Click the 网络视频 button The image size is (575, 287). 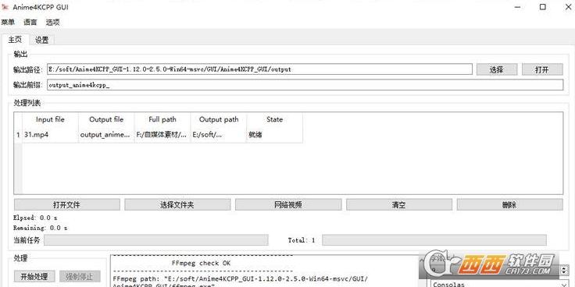[x=288, y=204]
